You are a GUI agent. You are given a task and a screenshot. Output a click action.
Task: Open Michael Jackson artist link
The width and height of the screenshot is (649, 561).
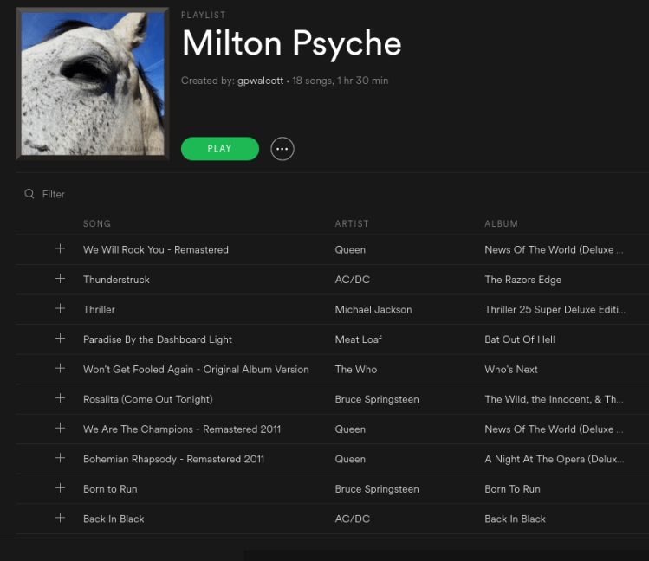point(373,309)
